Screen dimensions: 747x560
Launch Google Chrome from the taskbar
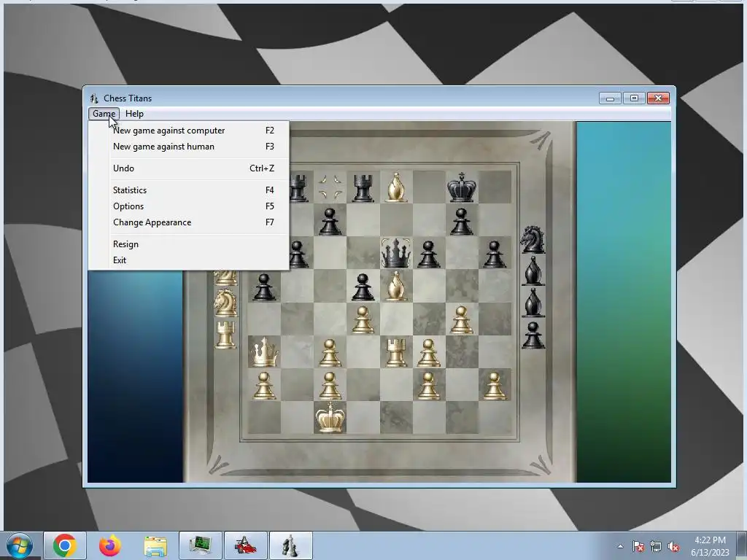coord(65,545)
